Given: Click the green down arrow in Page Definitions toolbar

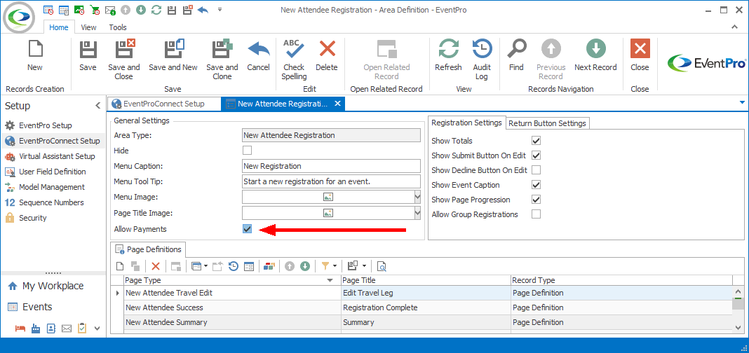Looking at the screenshot, I should coord(305,266).
